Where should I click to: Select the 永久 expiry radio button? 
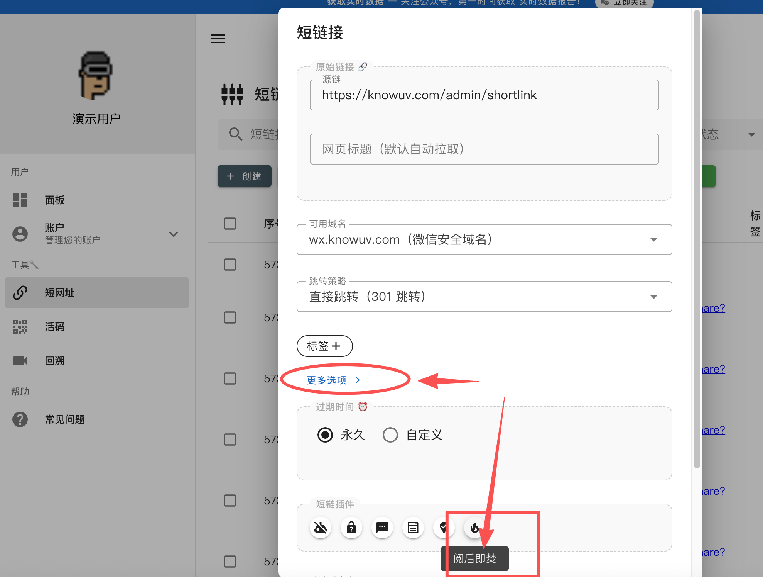point(325,435)
